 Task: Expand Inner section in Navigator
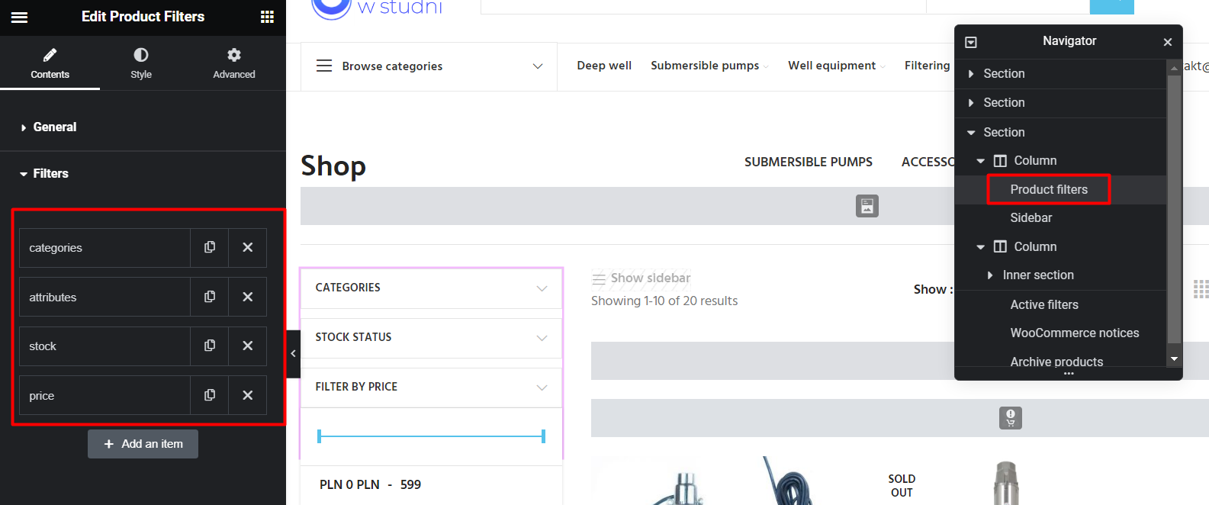pyautogui.click(x=990, y=275)
